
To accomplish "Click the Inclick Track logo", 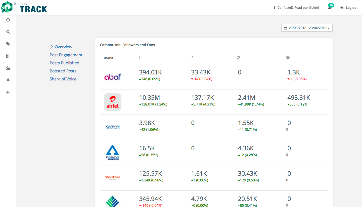I will click(24, 7).
